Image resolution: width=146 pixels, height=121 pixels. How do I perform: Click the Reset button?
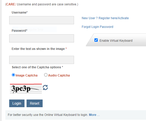[x=34, y=103]
